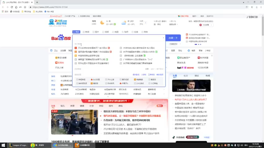Select the 地图 search tab
This screenshot has width=264, height=148.
coord(115,32)
